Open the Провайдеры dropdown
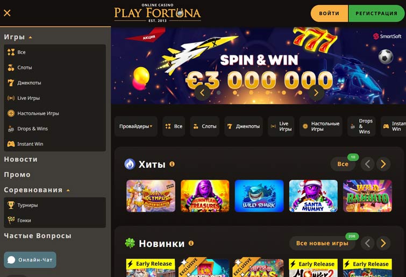This screenshot has height=277, width=406. pos(136,126)
